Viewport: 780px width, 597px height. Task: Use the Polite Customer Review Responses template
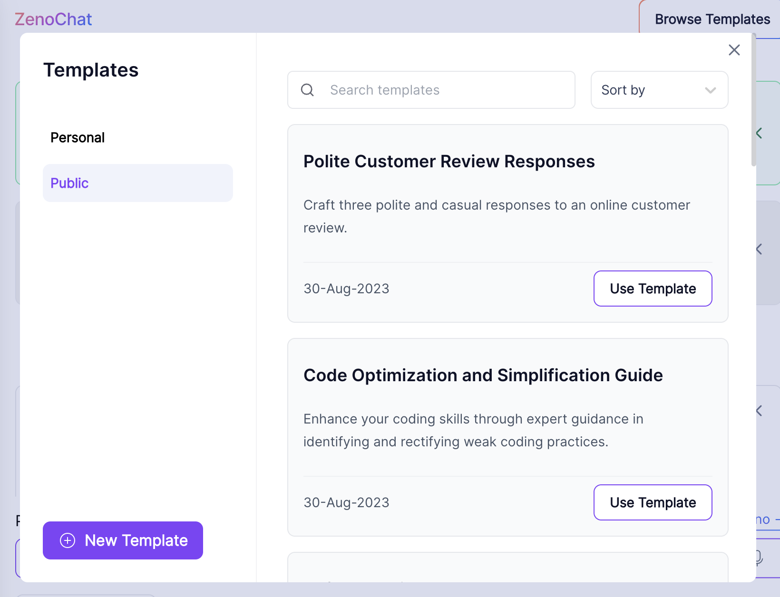point(653,289)
